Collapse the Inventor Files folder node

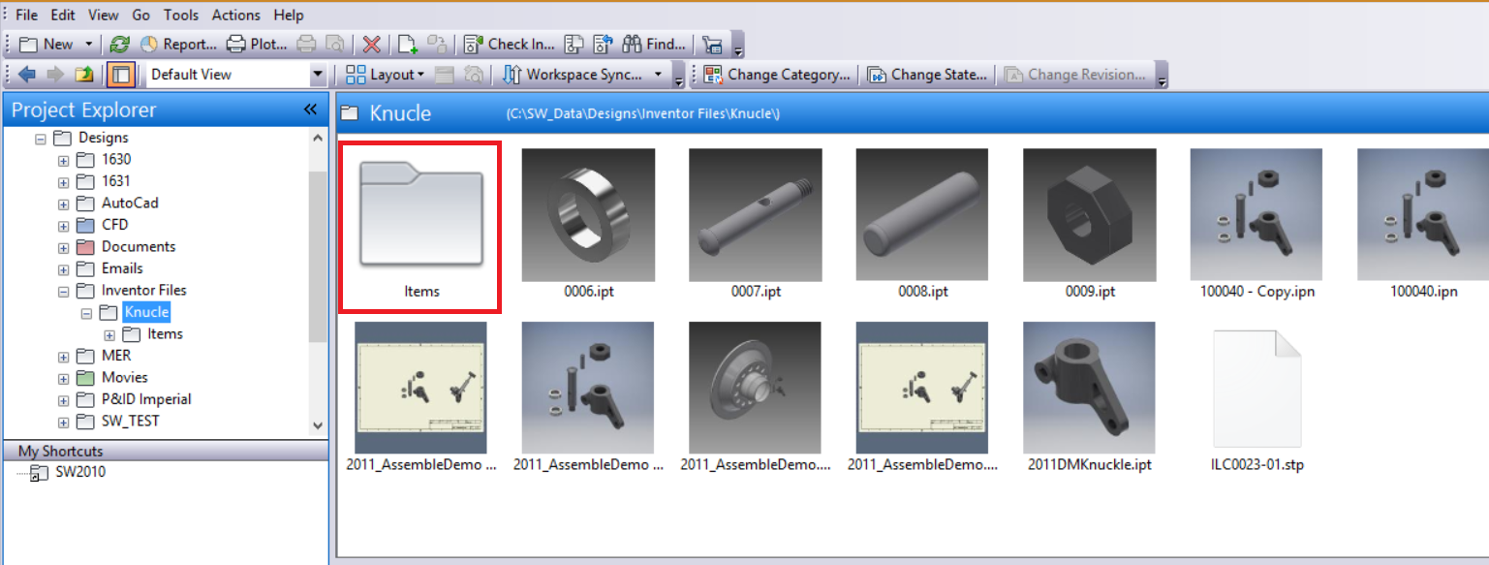63,291
